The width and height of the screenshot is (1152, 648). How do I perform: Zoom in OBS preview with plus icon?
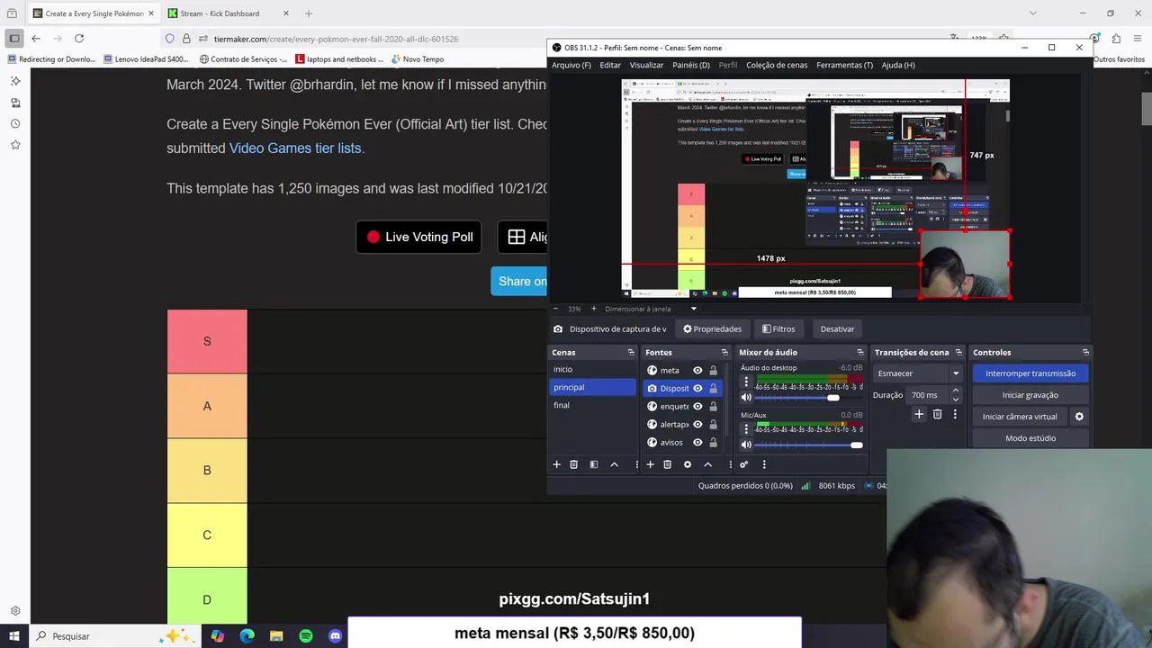coord(593,309)
